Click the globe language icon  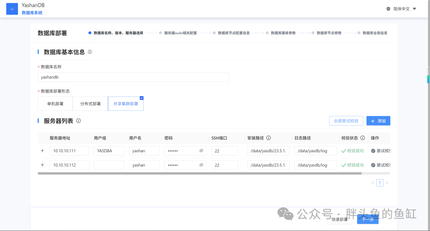click(x=388, y=9)
